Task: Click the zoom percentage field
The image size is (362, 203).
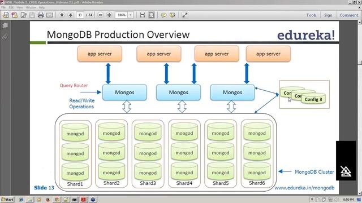Action: (122, 15)
